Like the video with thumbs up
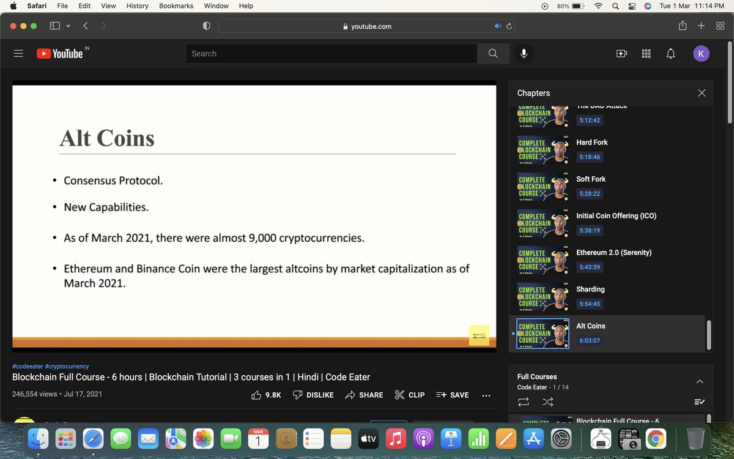 point(266,395)
